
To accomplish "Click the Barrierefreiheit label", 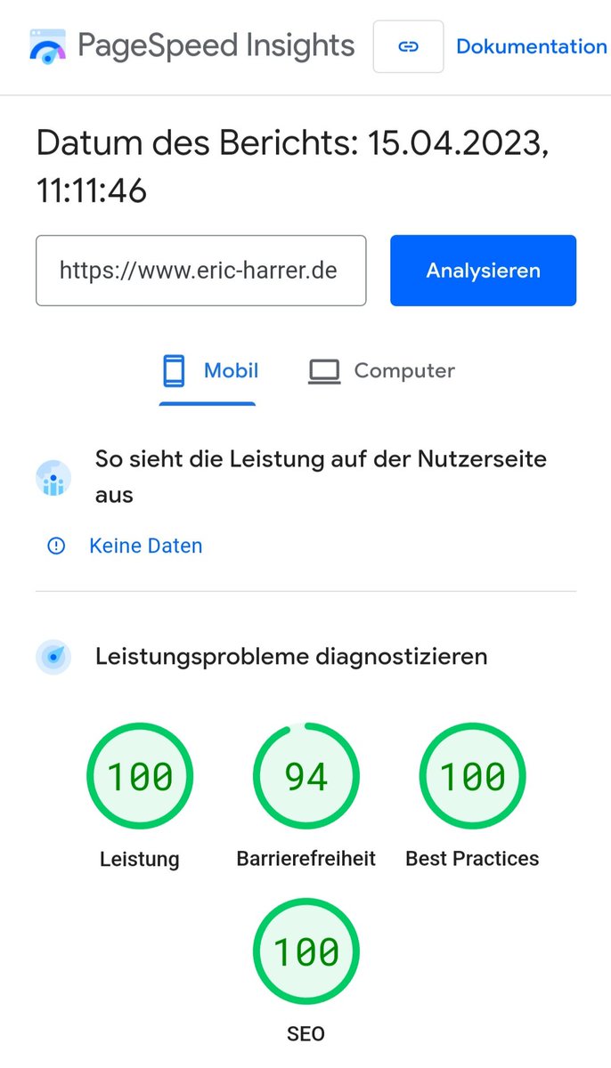I will tap(306, 859).
